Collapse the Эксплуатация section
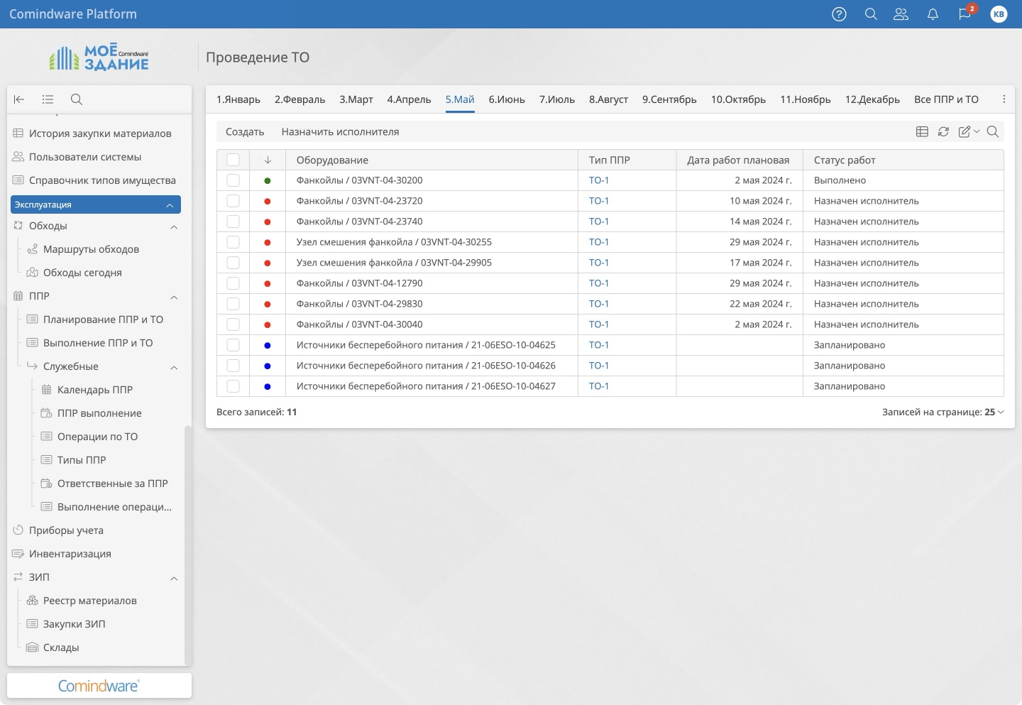 (x=170, y=205)
